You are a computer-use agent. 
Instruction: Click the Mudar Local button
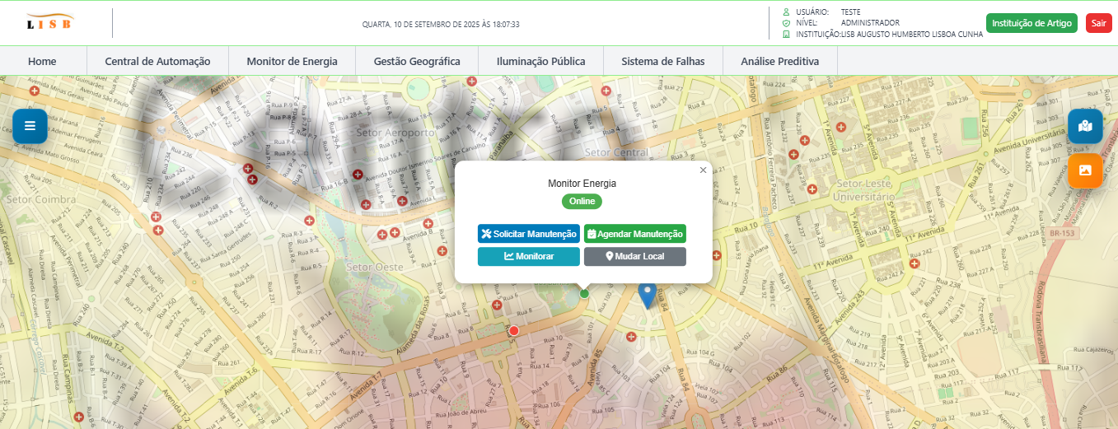(x=634, y=256)
